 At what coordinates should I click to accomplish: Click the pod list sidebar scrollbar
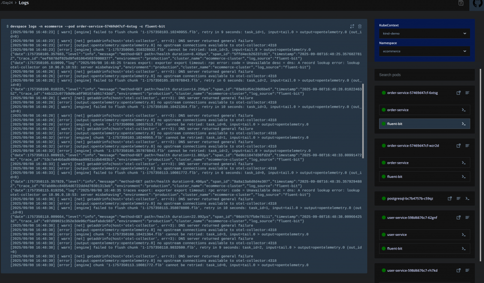click(480, 165)
